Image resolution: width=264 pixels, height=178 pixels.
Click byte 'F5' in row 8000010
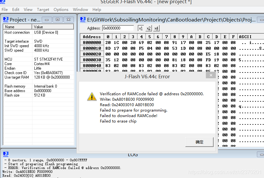[141, 48]
